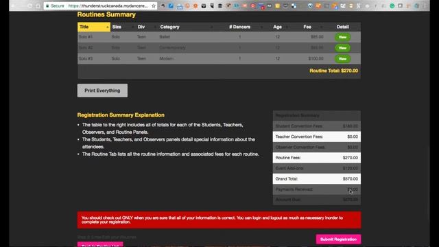Click the Detail column header
439x247 pixels.
point(343,27)
